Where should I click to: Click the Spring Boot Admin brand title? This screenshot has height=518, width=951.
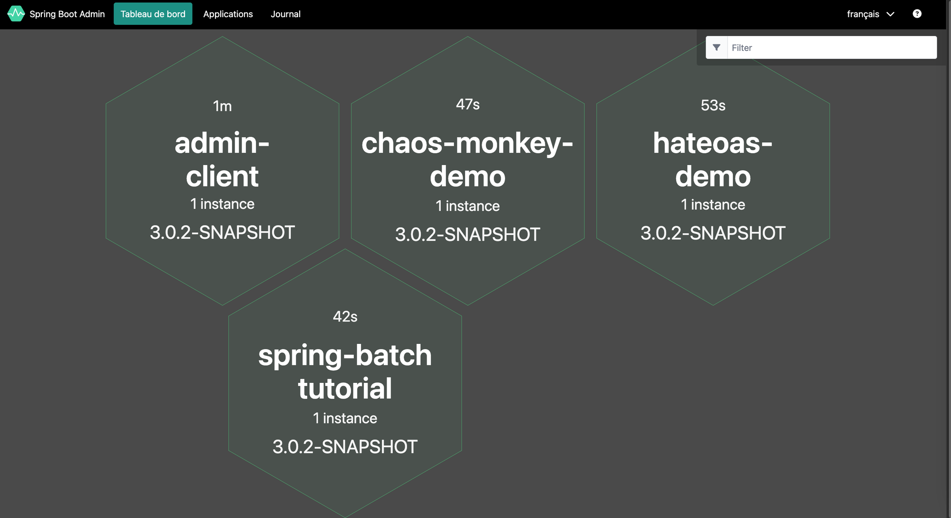tap(67, 14)
